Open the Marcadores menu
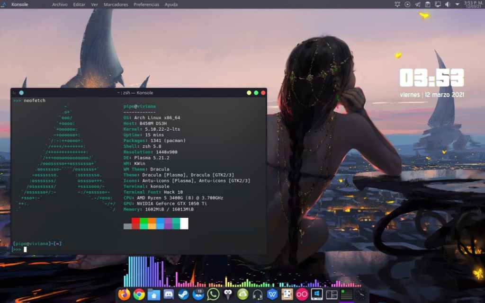This screenshot has height=303, width=485. tap(116, 4)
